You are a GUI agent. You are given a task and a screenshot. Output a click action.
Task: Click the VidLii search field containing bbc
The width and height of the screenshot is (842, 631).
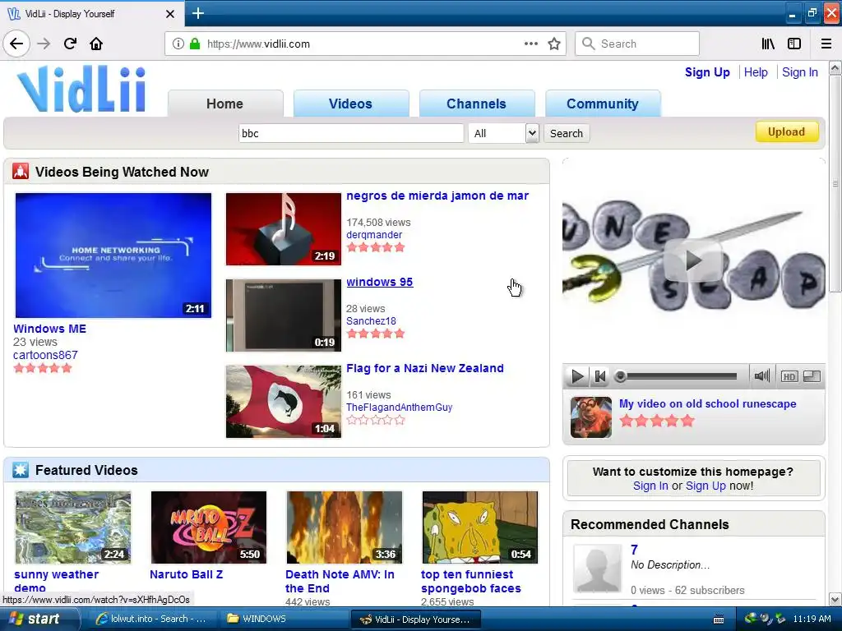pos(351,133)
